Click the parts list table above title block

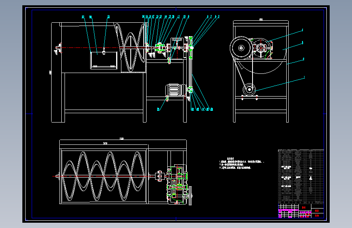301,176
